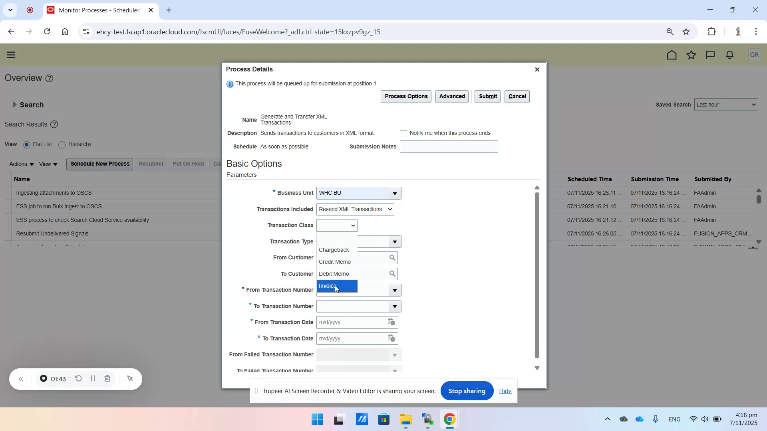
Task: Click the Overview help icon
Action: point(49,78)
